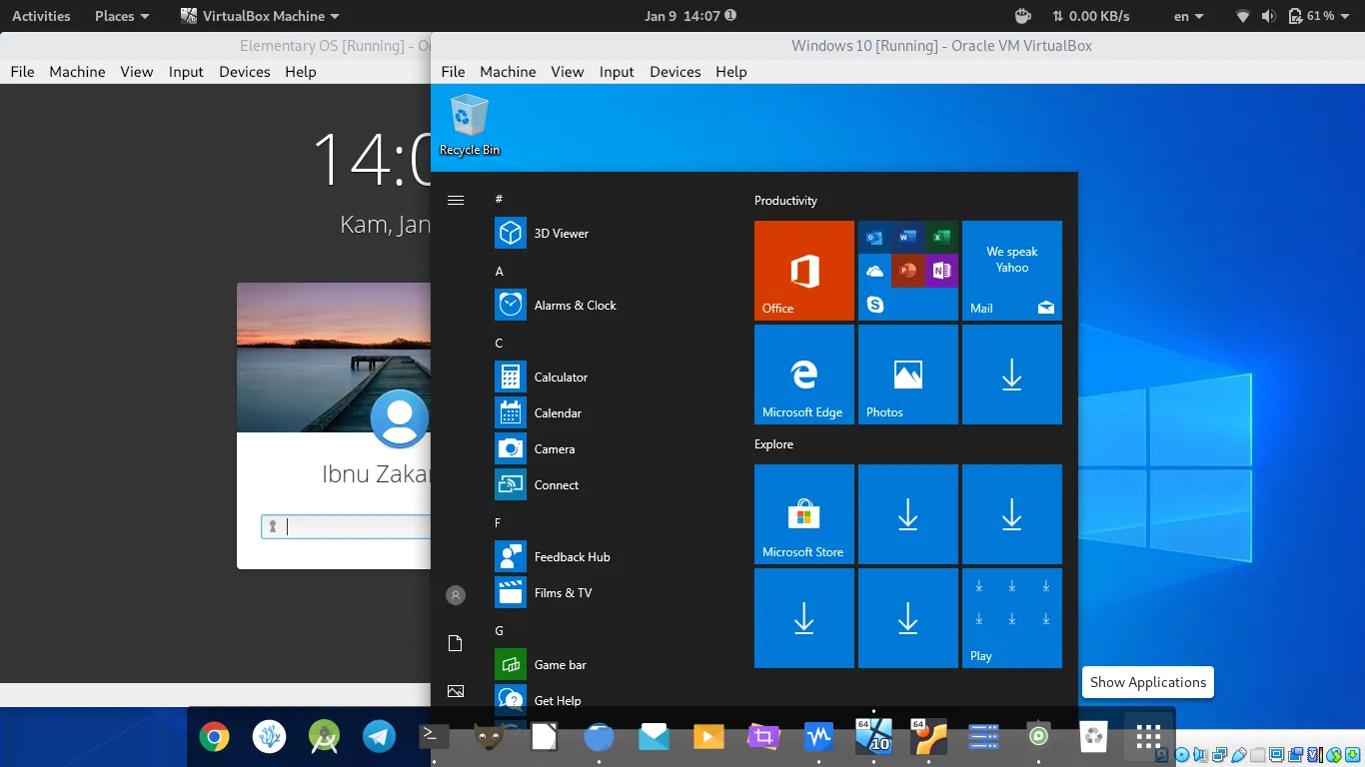This screenshot has width=1365, height=767.
Task: Expand the Start menu hamburger icon
Action: pyautogui.click(x=456, y=200)
